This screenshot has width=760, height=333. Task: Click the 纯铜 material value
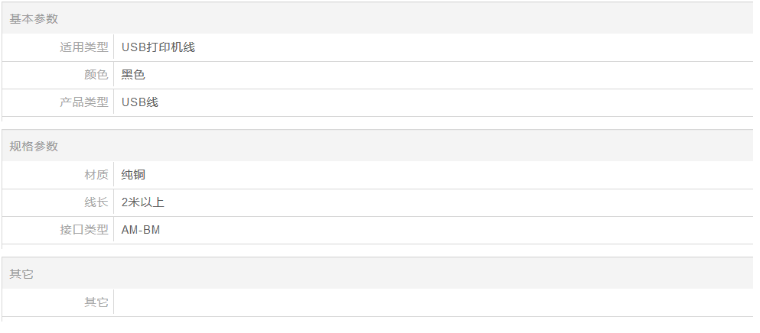133,175
